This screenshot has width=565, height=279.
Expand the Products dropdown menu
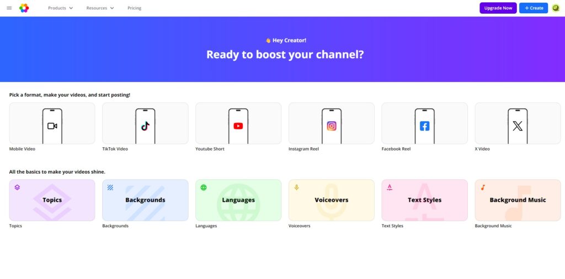tap(61, 8)
